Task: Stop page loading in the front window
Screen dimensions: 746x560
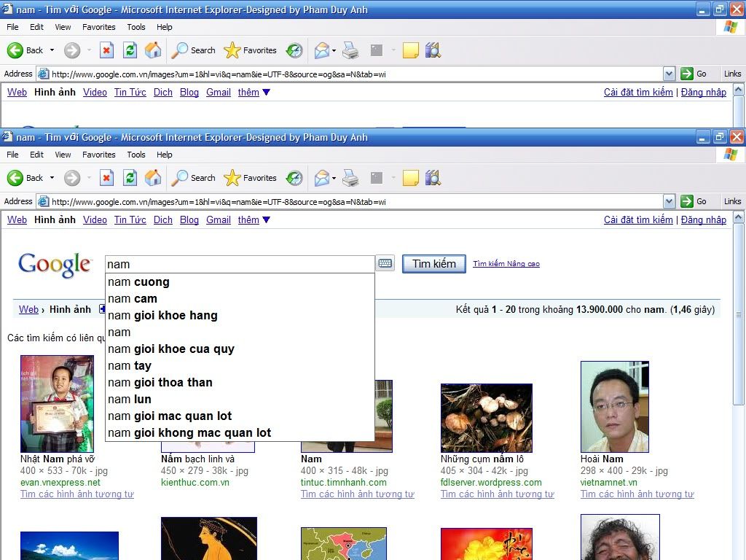Action: coord(106,178)
